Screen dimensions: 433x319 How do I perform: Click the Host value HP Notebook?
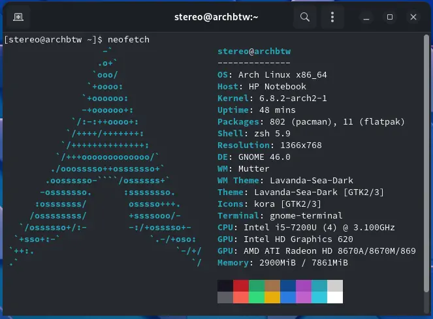(278, 87)
